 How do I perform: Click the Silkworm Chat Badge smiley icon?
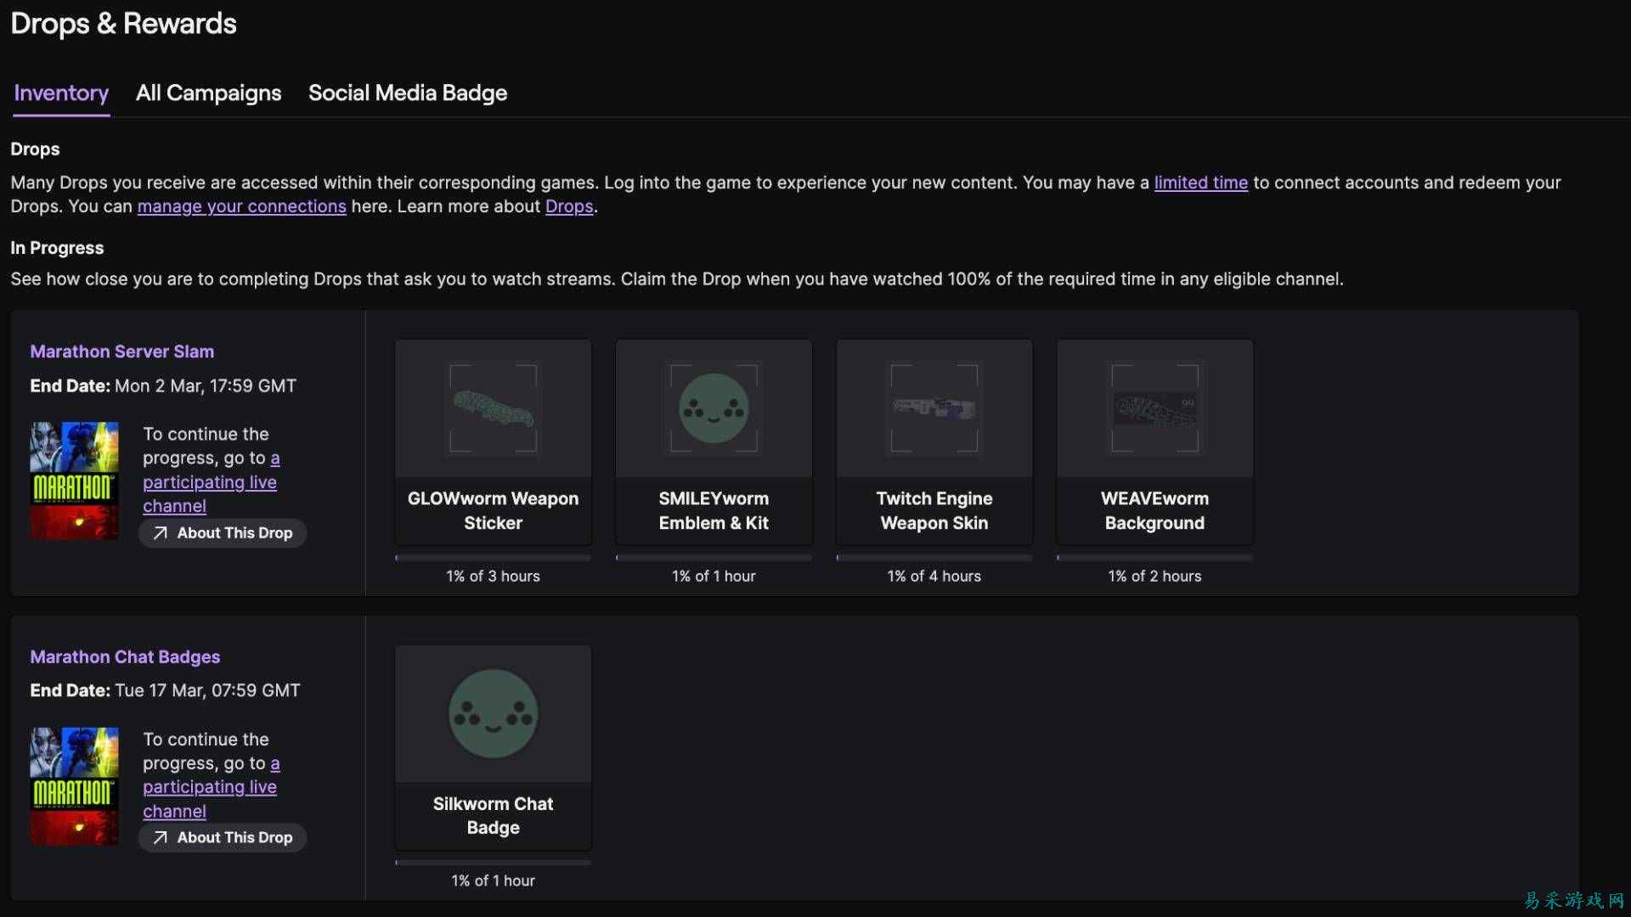point(493,713)
